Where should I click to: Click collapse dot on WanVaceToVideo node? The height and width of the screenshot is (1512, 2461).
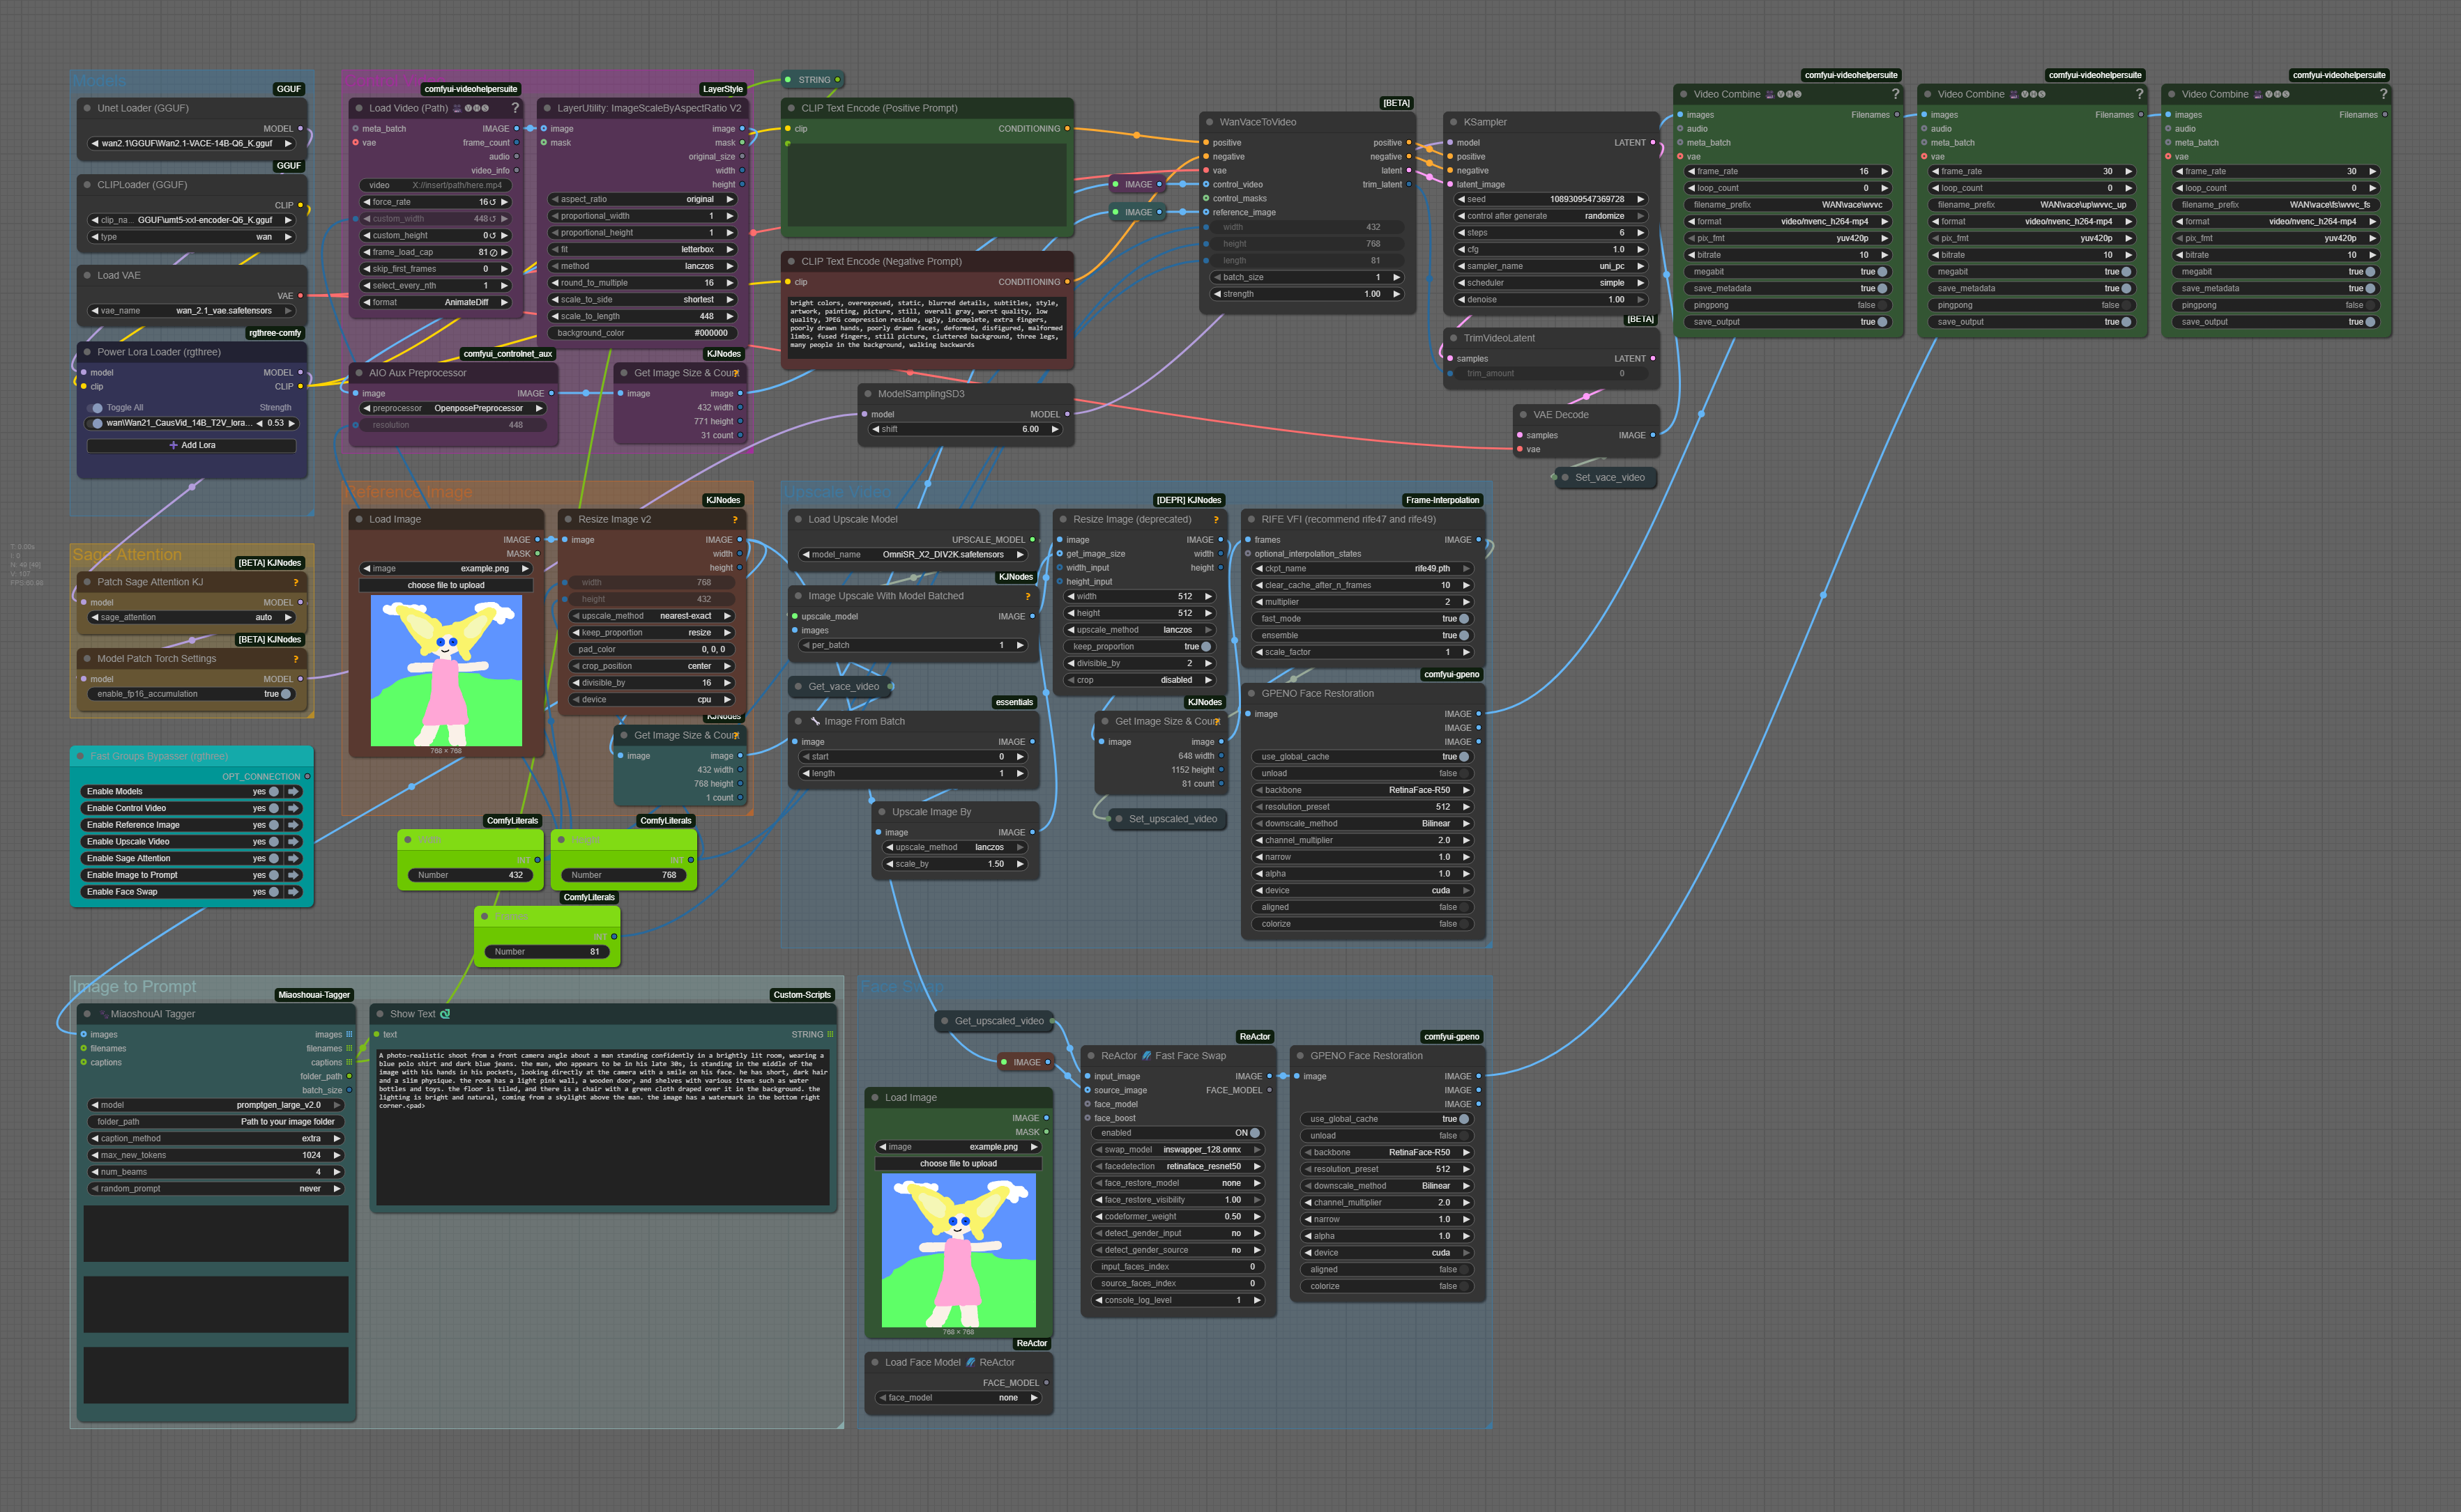pyautogui.click(x=1208, y=122)
